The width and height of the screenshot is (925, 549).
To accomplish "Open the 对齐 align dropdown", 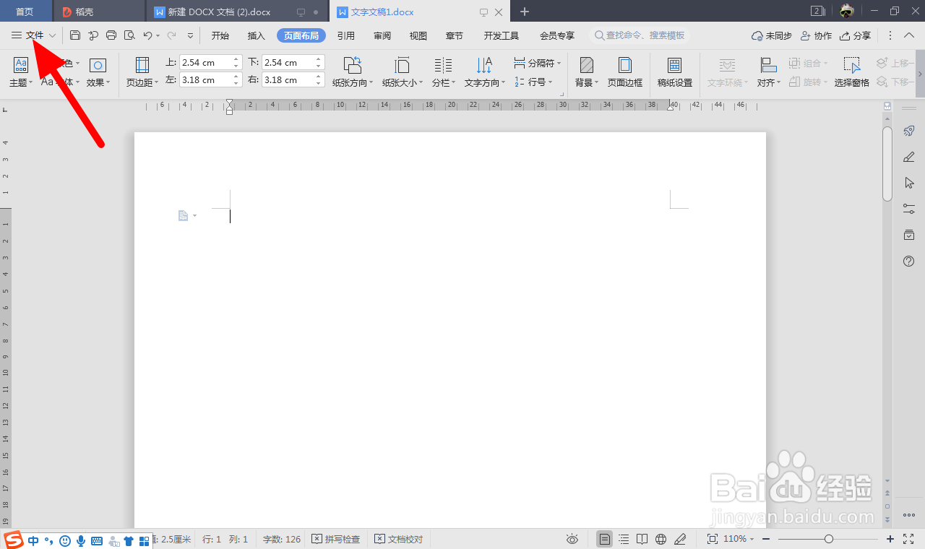I will pyautogui.click(x=769, y=72).
